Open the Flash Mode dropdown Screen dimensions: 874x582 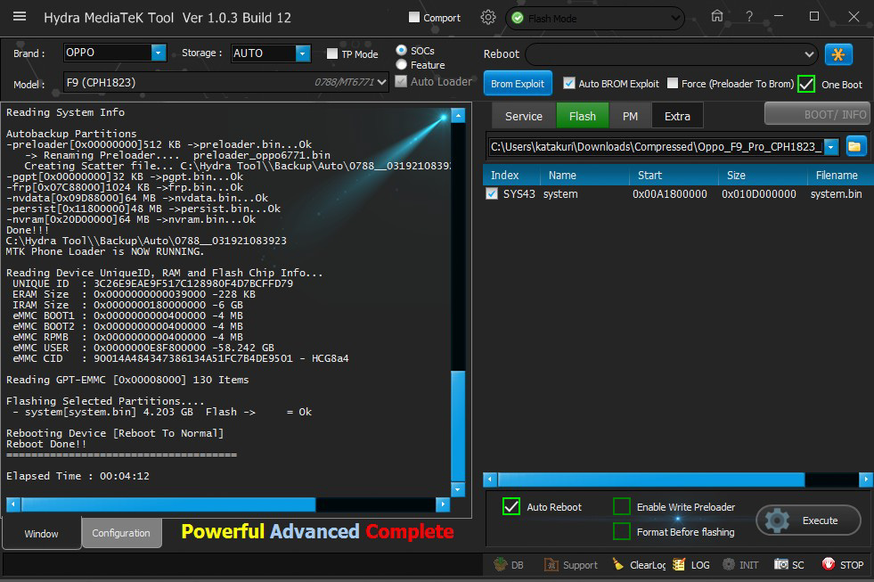coord(675,19)
